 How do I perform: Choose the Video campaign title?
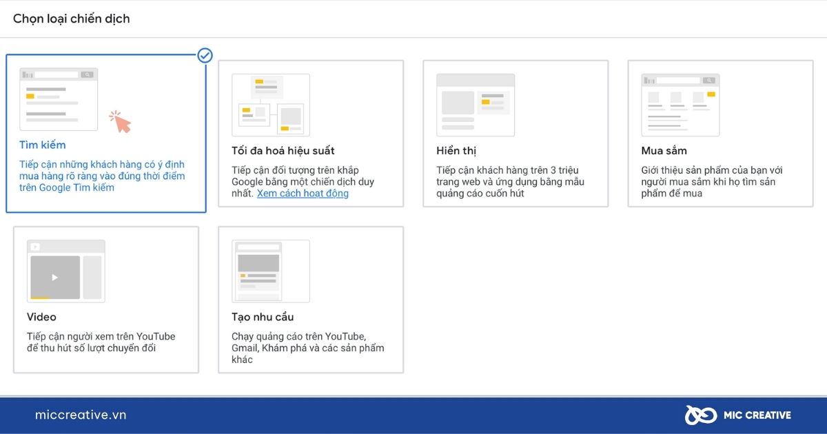tap(41, 317)
